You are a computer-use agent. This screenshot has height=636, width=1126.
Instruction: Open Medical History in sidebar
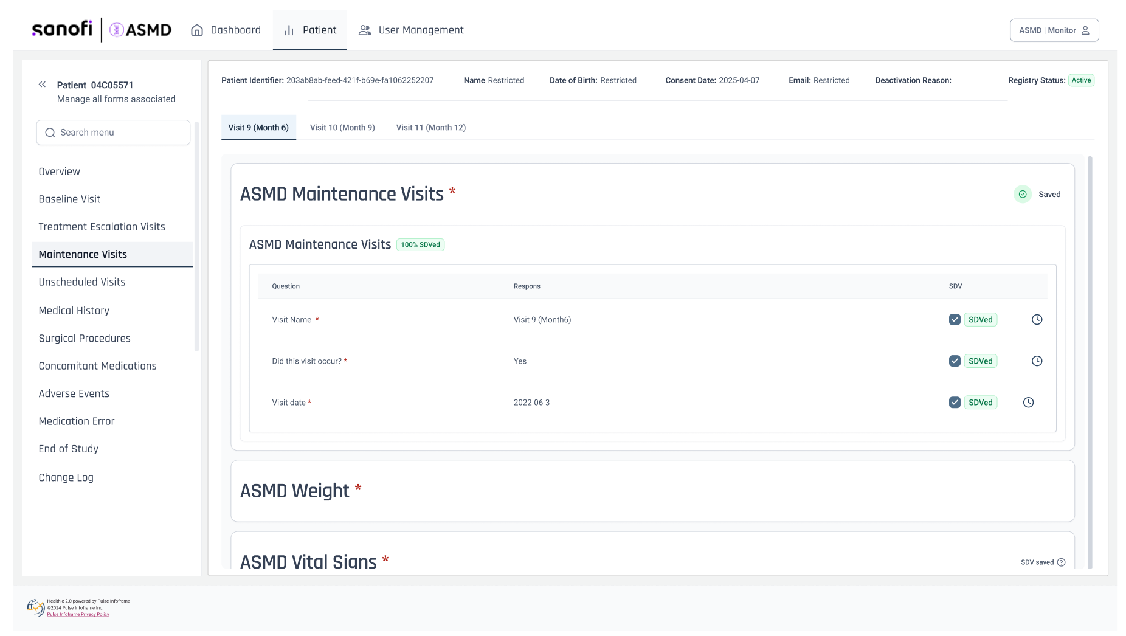pos(74,311)
